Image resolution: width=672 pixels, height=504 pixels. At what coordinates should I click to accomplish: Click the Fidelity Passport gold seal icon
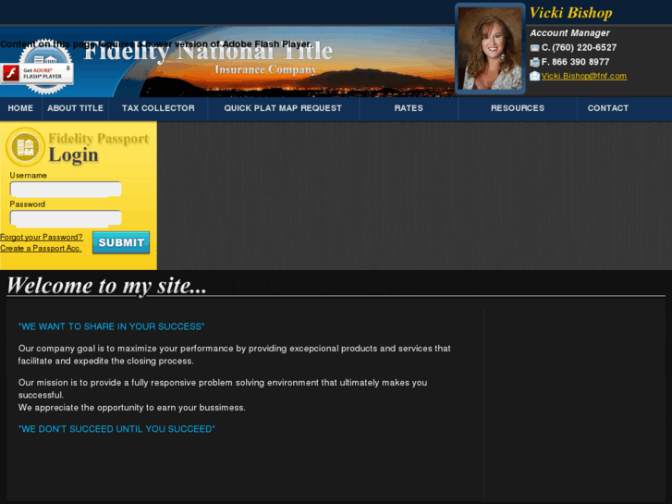25,147
